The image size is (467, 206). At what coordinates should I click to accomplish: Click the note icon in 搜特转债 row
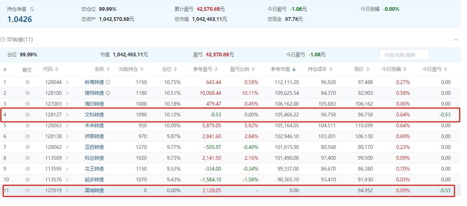coord(27,93)
